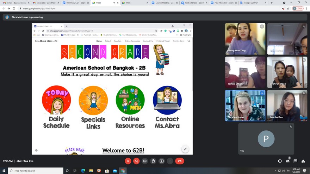
Task: Open File Explorer from taskbar
Action: [91, 170]
